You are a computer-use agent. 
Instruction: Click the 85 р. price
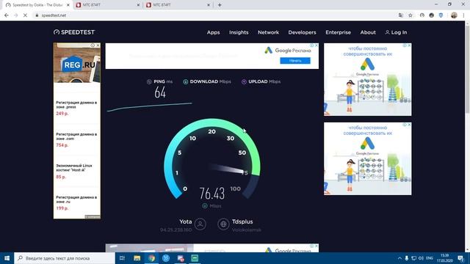61,177
